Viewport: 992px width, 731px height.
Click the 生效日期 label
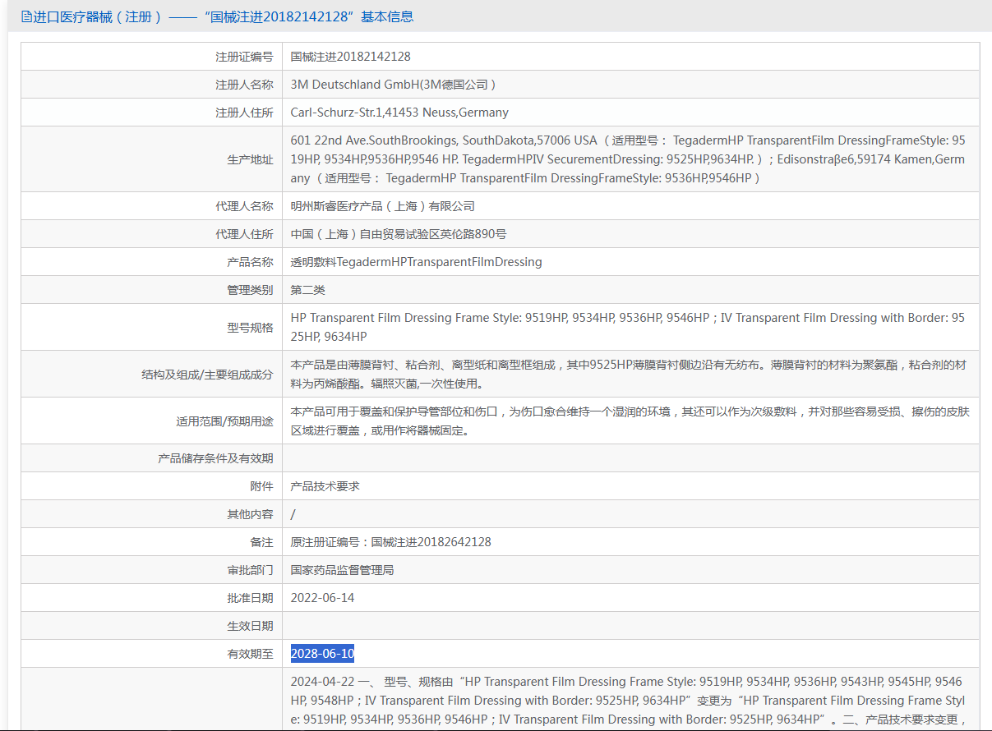pos(250,626)
